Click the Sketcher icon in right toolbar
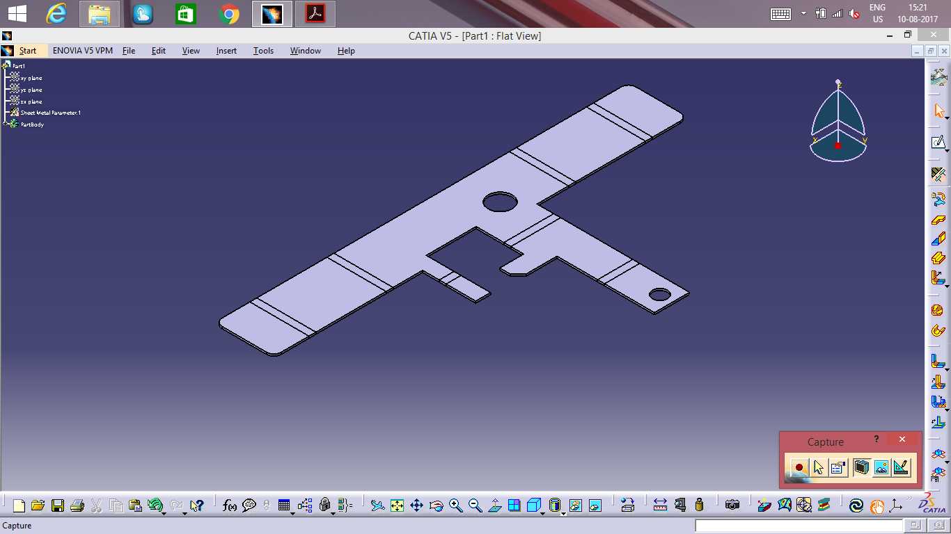 [938, 143]
